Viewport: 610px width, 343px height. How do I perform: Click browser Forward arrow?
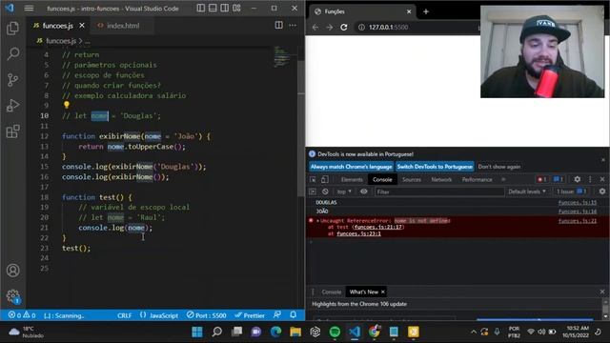pos(330,28)
